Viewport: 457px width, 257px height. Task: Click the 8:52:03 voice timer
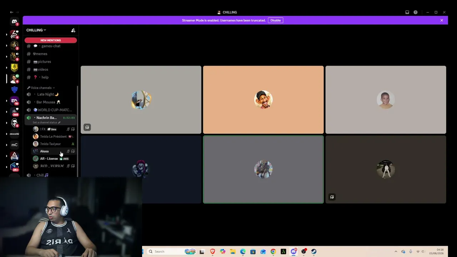click(x=69, y=118)
